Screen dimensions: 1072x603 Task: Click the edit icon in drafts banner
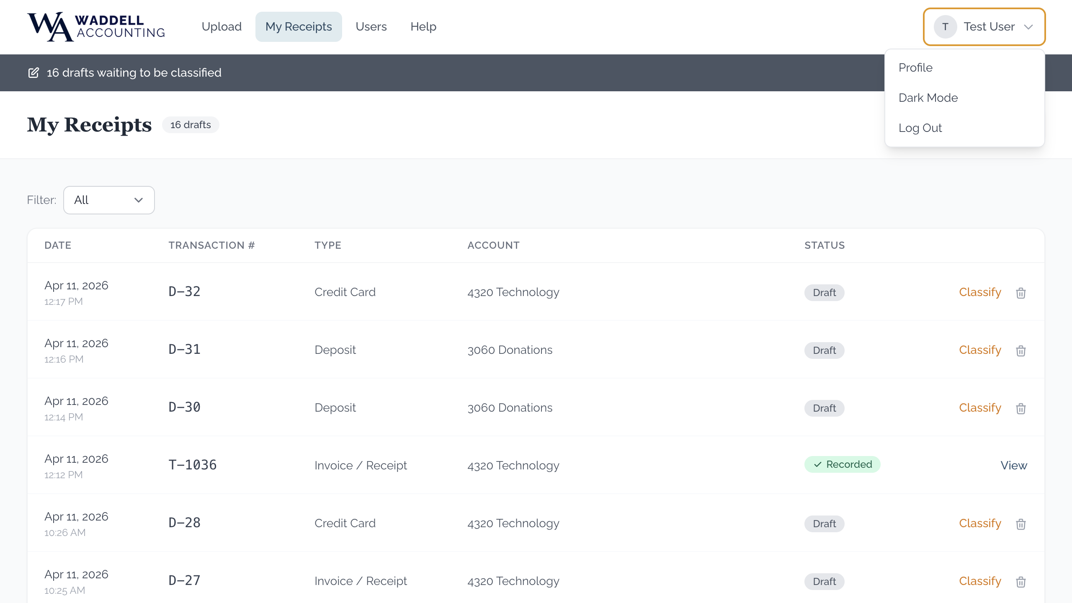coord(33,73)
